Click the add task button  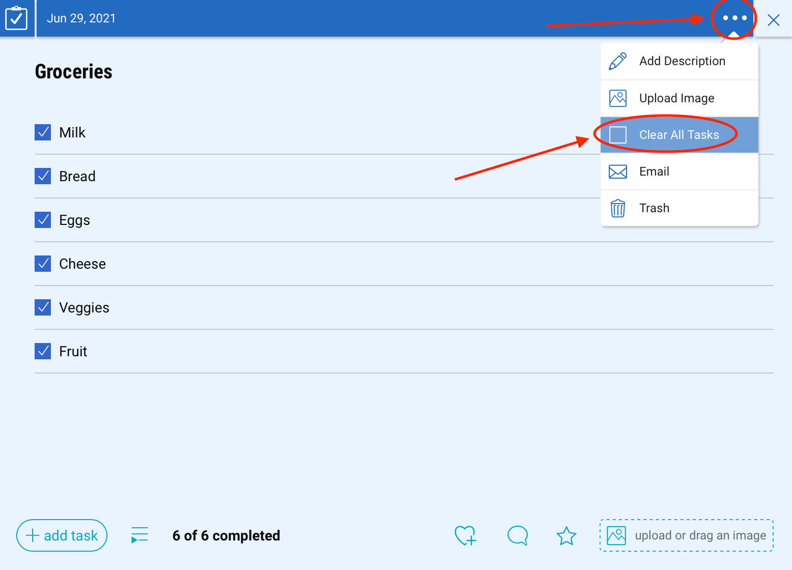pos(62,535)
